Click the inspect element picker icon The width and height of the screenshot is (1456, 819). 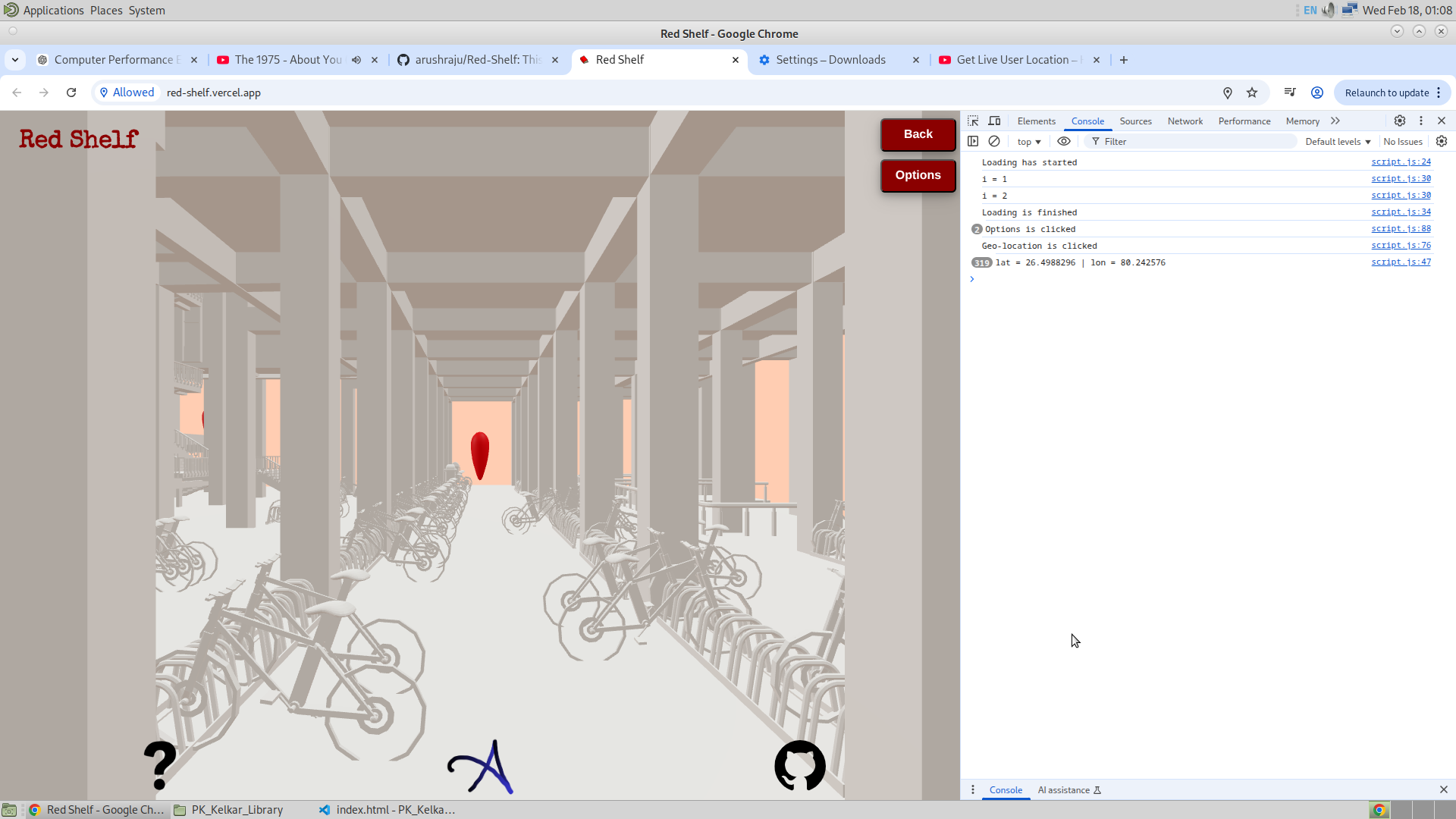(973, 121)
